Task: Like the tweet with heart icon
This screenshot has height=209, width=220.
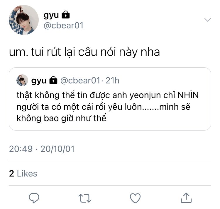Action: (135, 198)
